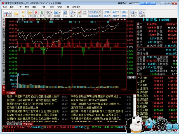This screenshot has width=179, height=134.
Task: Click the 更多 sidebar tab
Action: pos(4,89)
